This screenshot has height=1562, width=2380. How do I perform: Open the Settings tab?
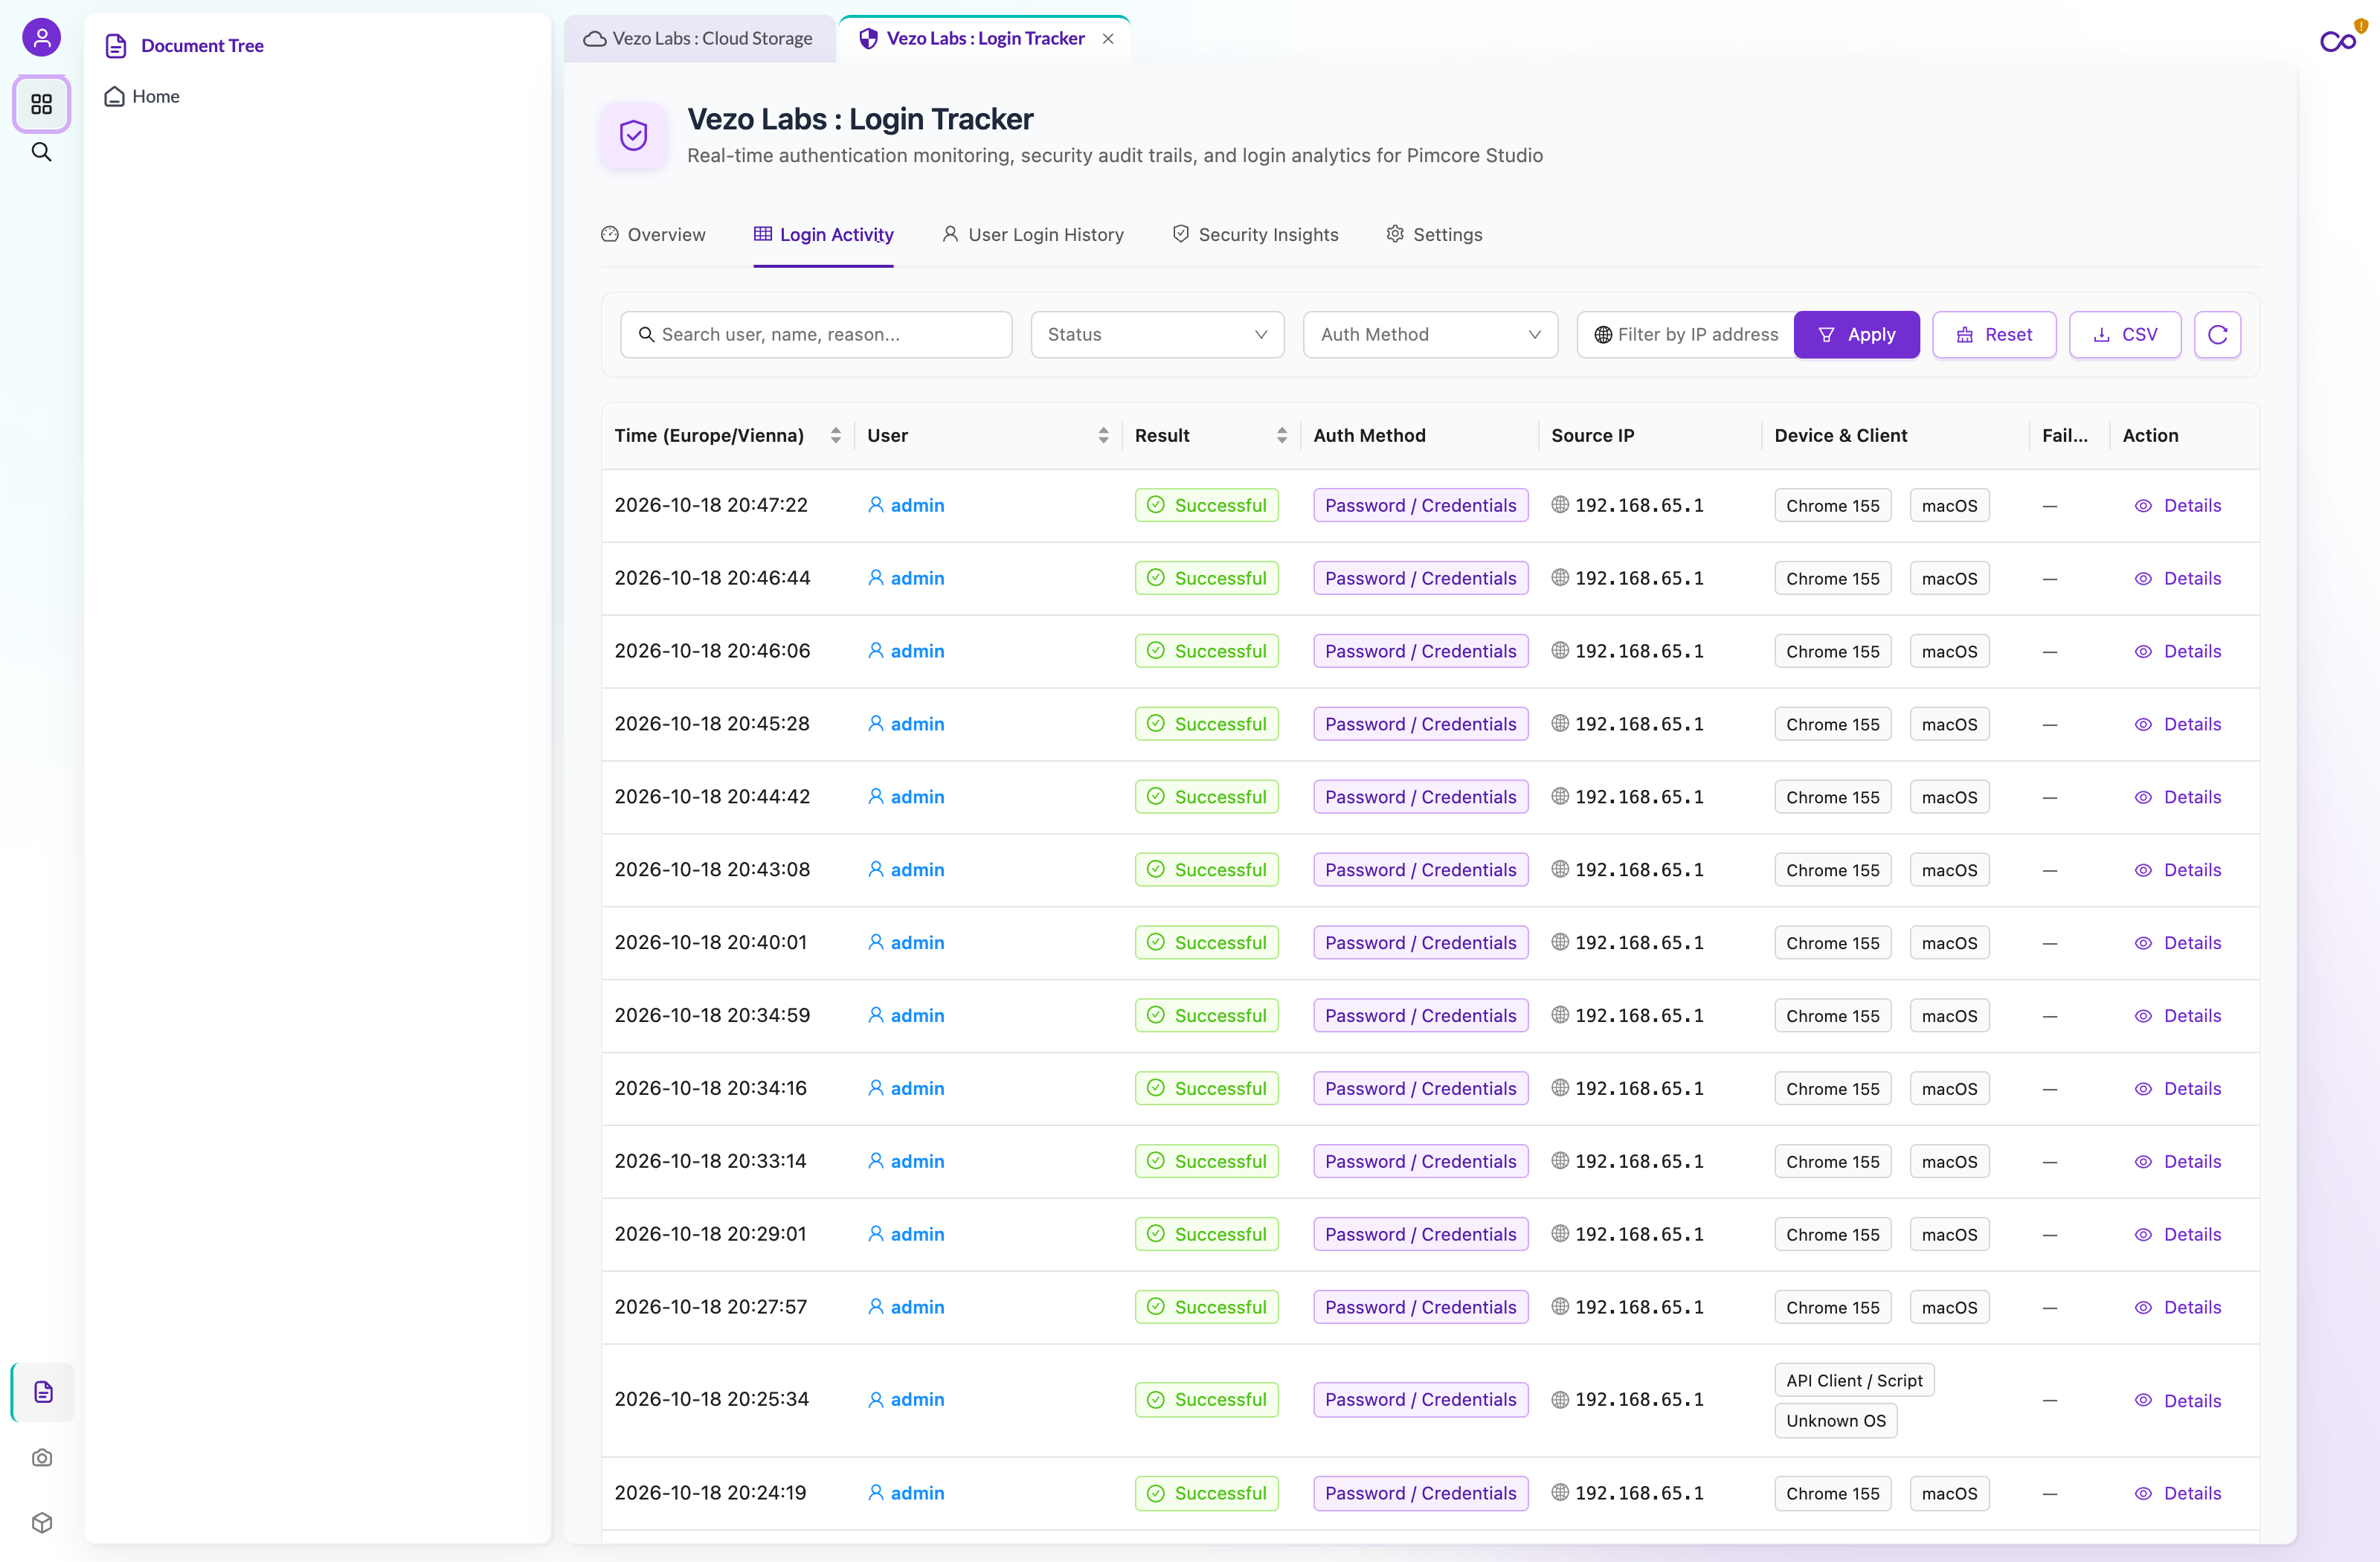pos(1434,234)
